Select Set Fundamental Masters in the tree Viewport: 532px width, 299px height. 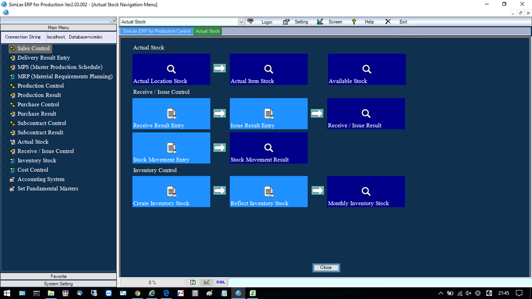(x=48, y=189)
